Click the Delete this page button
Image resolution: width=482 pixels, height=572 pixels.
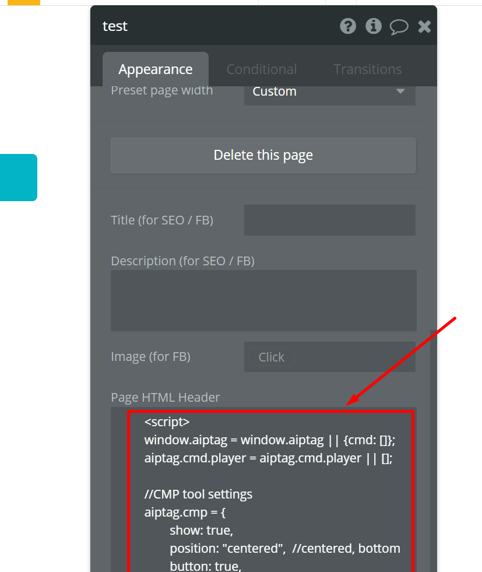pyautogui.click(x=263, y=156)
